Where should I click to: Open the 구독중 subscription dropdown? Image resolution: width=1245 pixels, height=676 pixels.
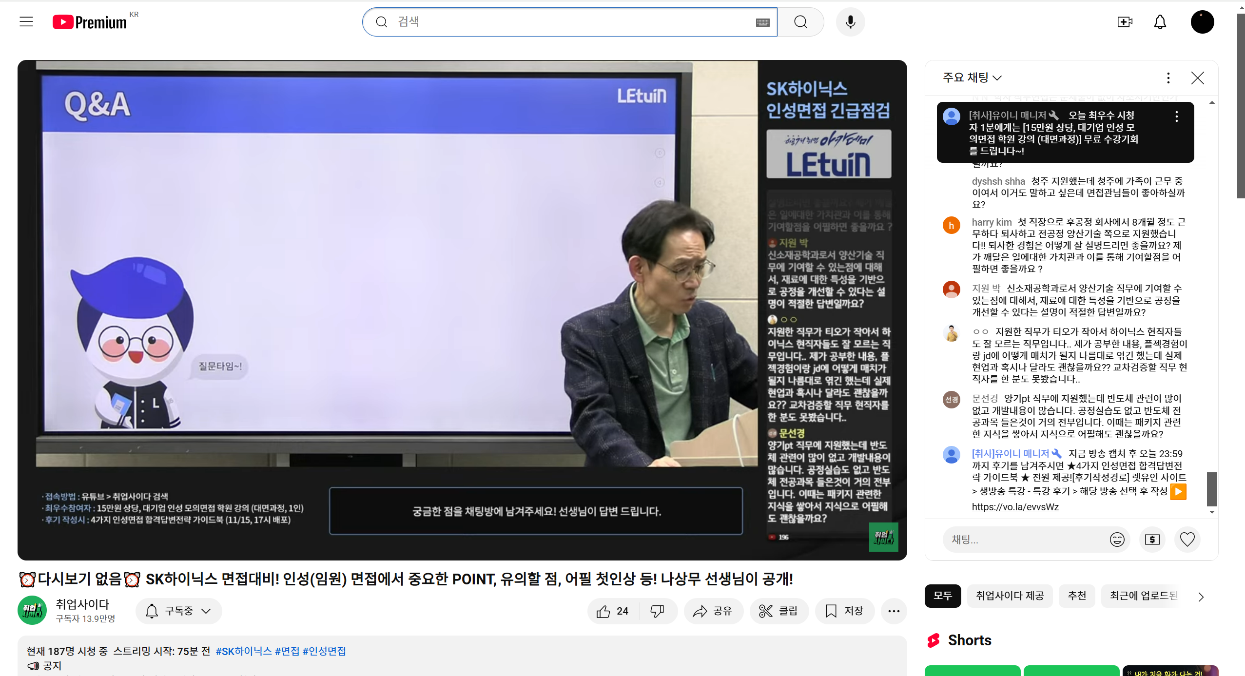coord(179,611)
